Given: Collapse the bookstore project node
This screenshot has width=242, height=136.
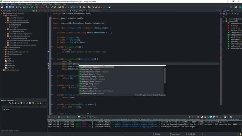Looking at the screenshot, I should click(2, 14).
